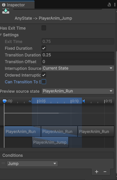Click the Transition Duration field
This screenshot has width=117, height=180.
click(78, 55)
